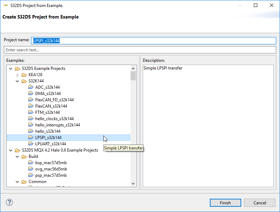The height and width of the screenshot is (212, 280).
Task: Select the DMA_s32k144 example label
Action: pyautogui.click(x=48, y=93)
